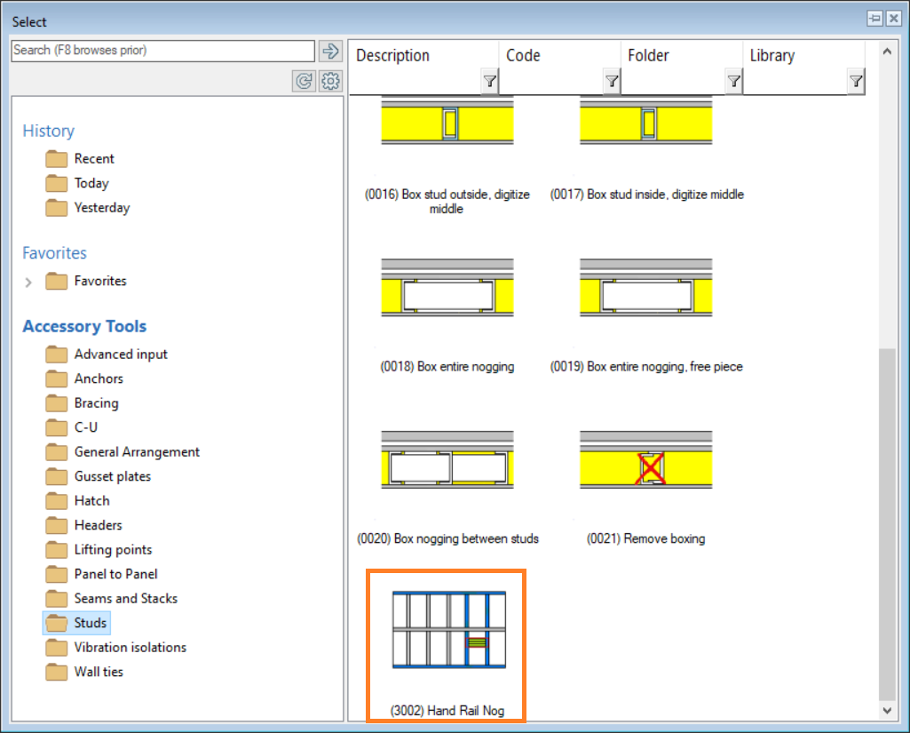Open the Bracing folder
The image size is (910, 733).
point(96,403)
